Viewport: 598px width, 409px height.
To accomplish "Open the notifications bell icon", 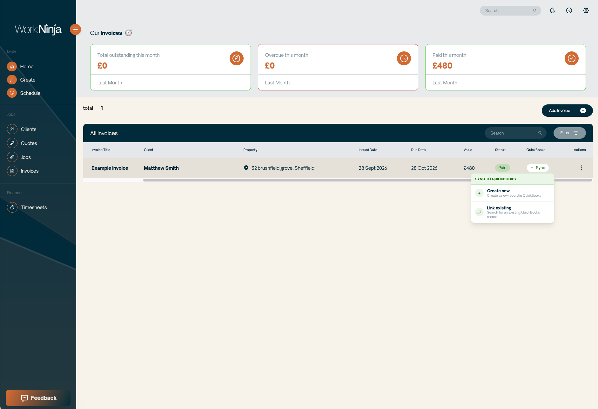I will [x=552, y=10].
